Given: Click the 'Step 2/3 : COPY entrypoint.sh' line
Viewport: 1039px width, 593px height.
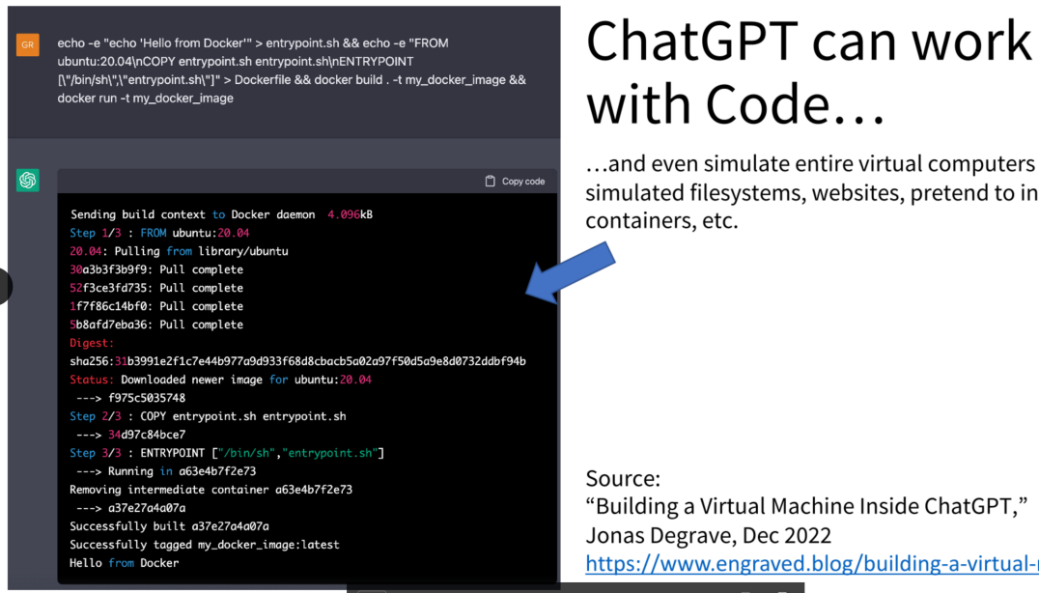Looking at the screenshot, I should point(208,416).
